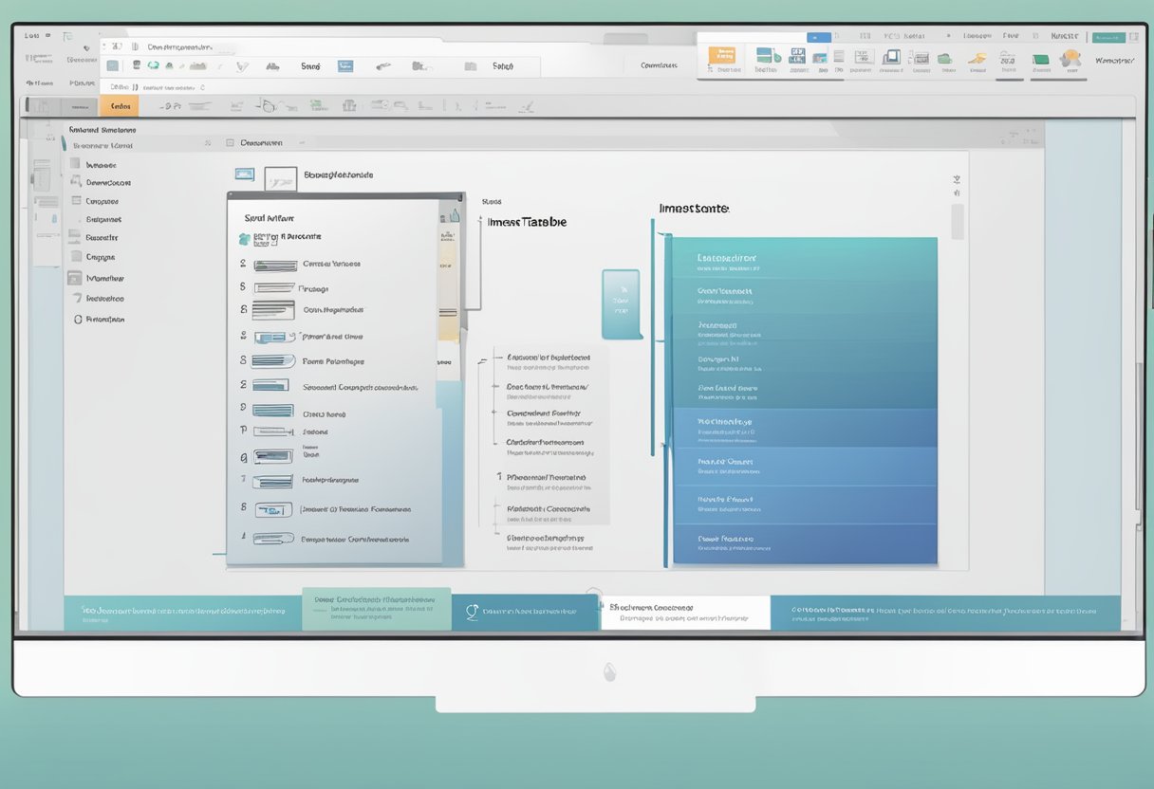1154x789 pixels.
Task: Select the contact person icon in the ribbon
Action: click(1070, 59)
